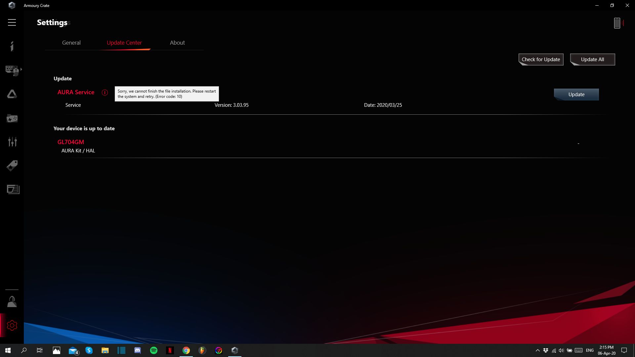Open the hamburger menu to expand the sidebar
Screen dimensions: 635x357
click(x=12, y=22)
